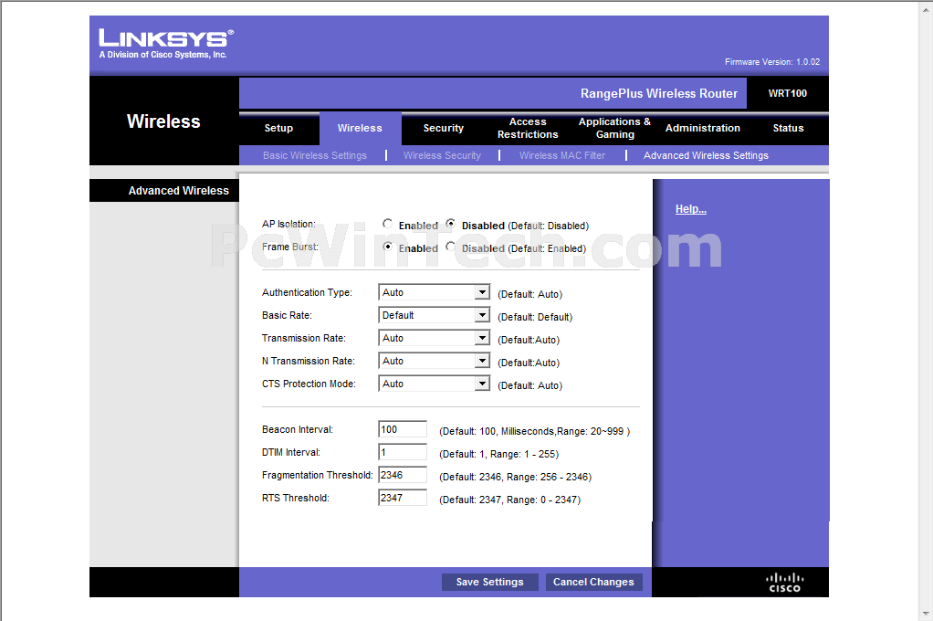Click the Fragmentation Threshold field
The height and width of the screenshot is (621, 933).
403,475
